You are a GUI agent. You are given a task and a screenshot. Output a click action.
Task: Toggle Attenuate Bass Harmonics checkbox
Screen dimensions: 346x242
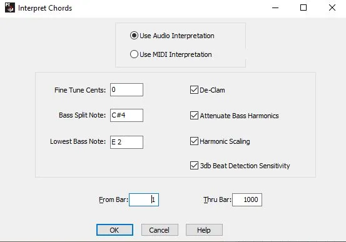coord(194,116)
